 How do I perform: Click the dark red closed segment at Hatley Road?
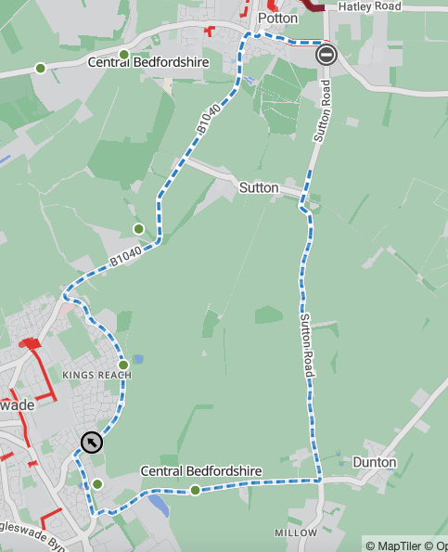313,6
